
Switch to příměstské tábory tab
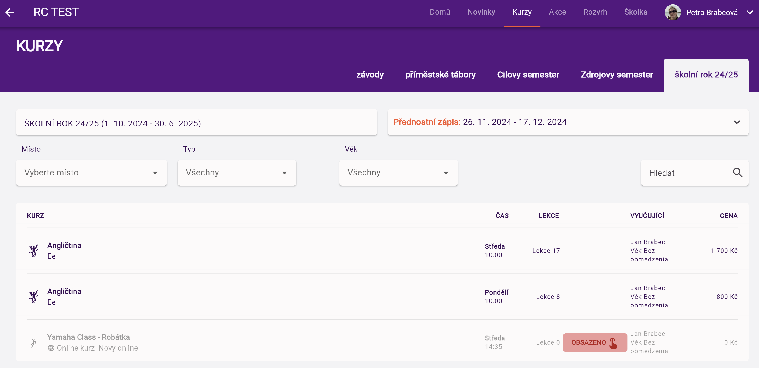click(440, 75)
